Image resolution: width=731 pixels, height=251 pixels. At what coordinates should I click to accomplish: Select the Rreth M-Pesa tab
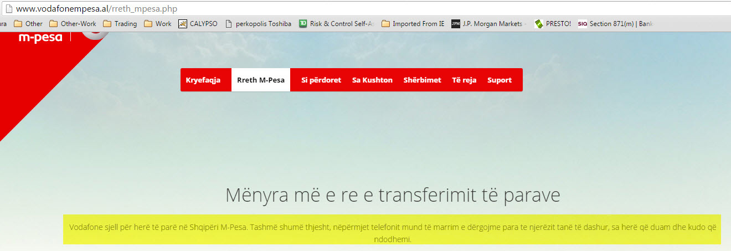tap(261, 80)
